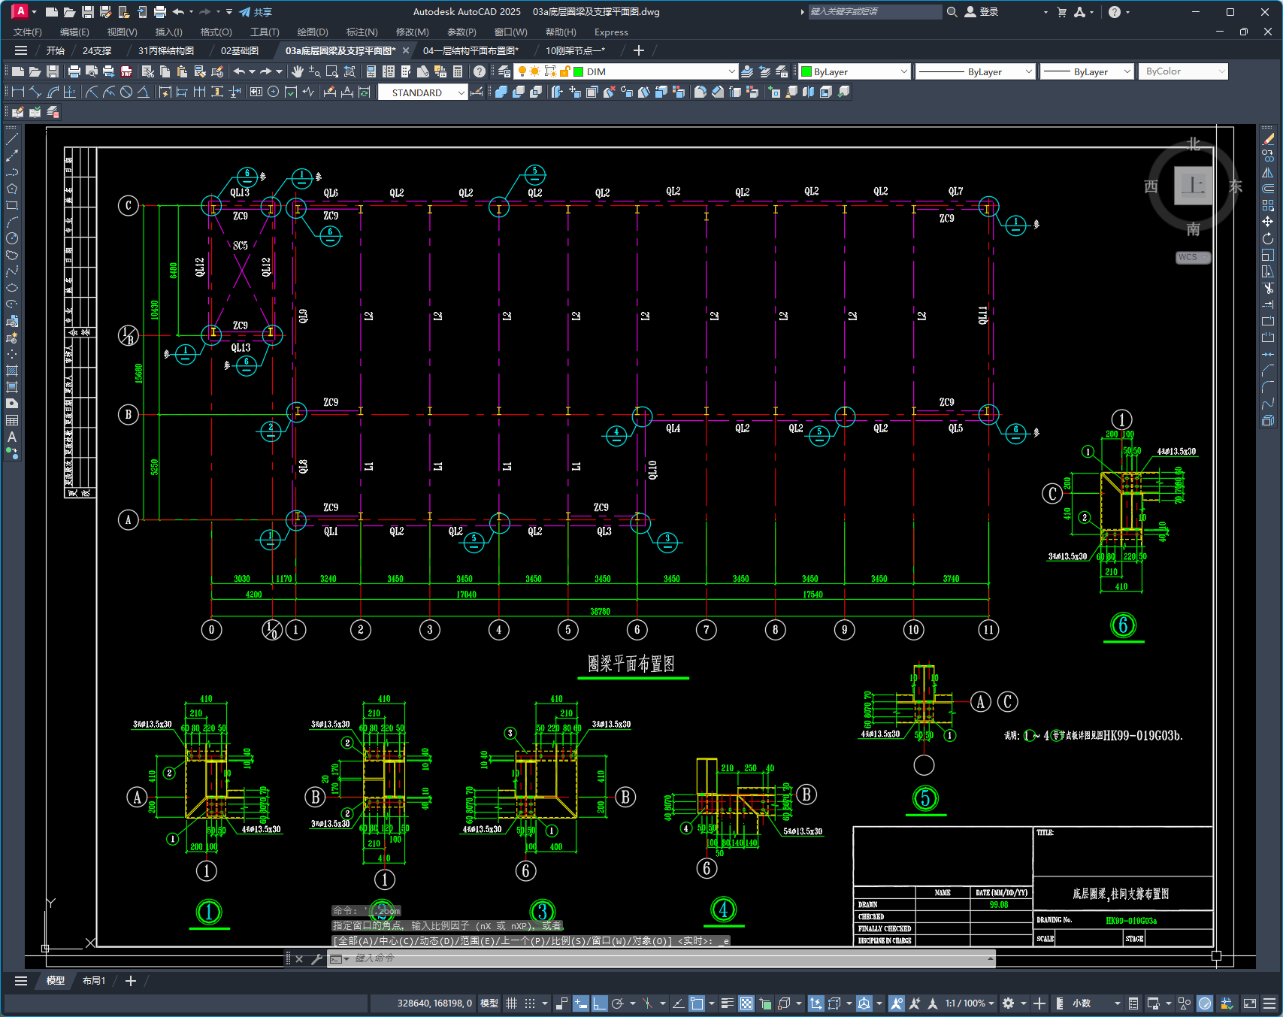1283x1017 pixels.
Task: Select the Table tool in the Draw toolbar
Action: [x=12, y=420]
